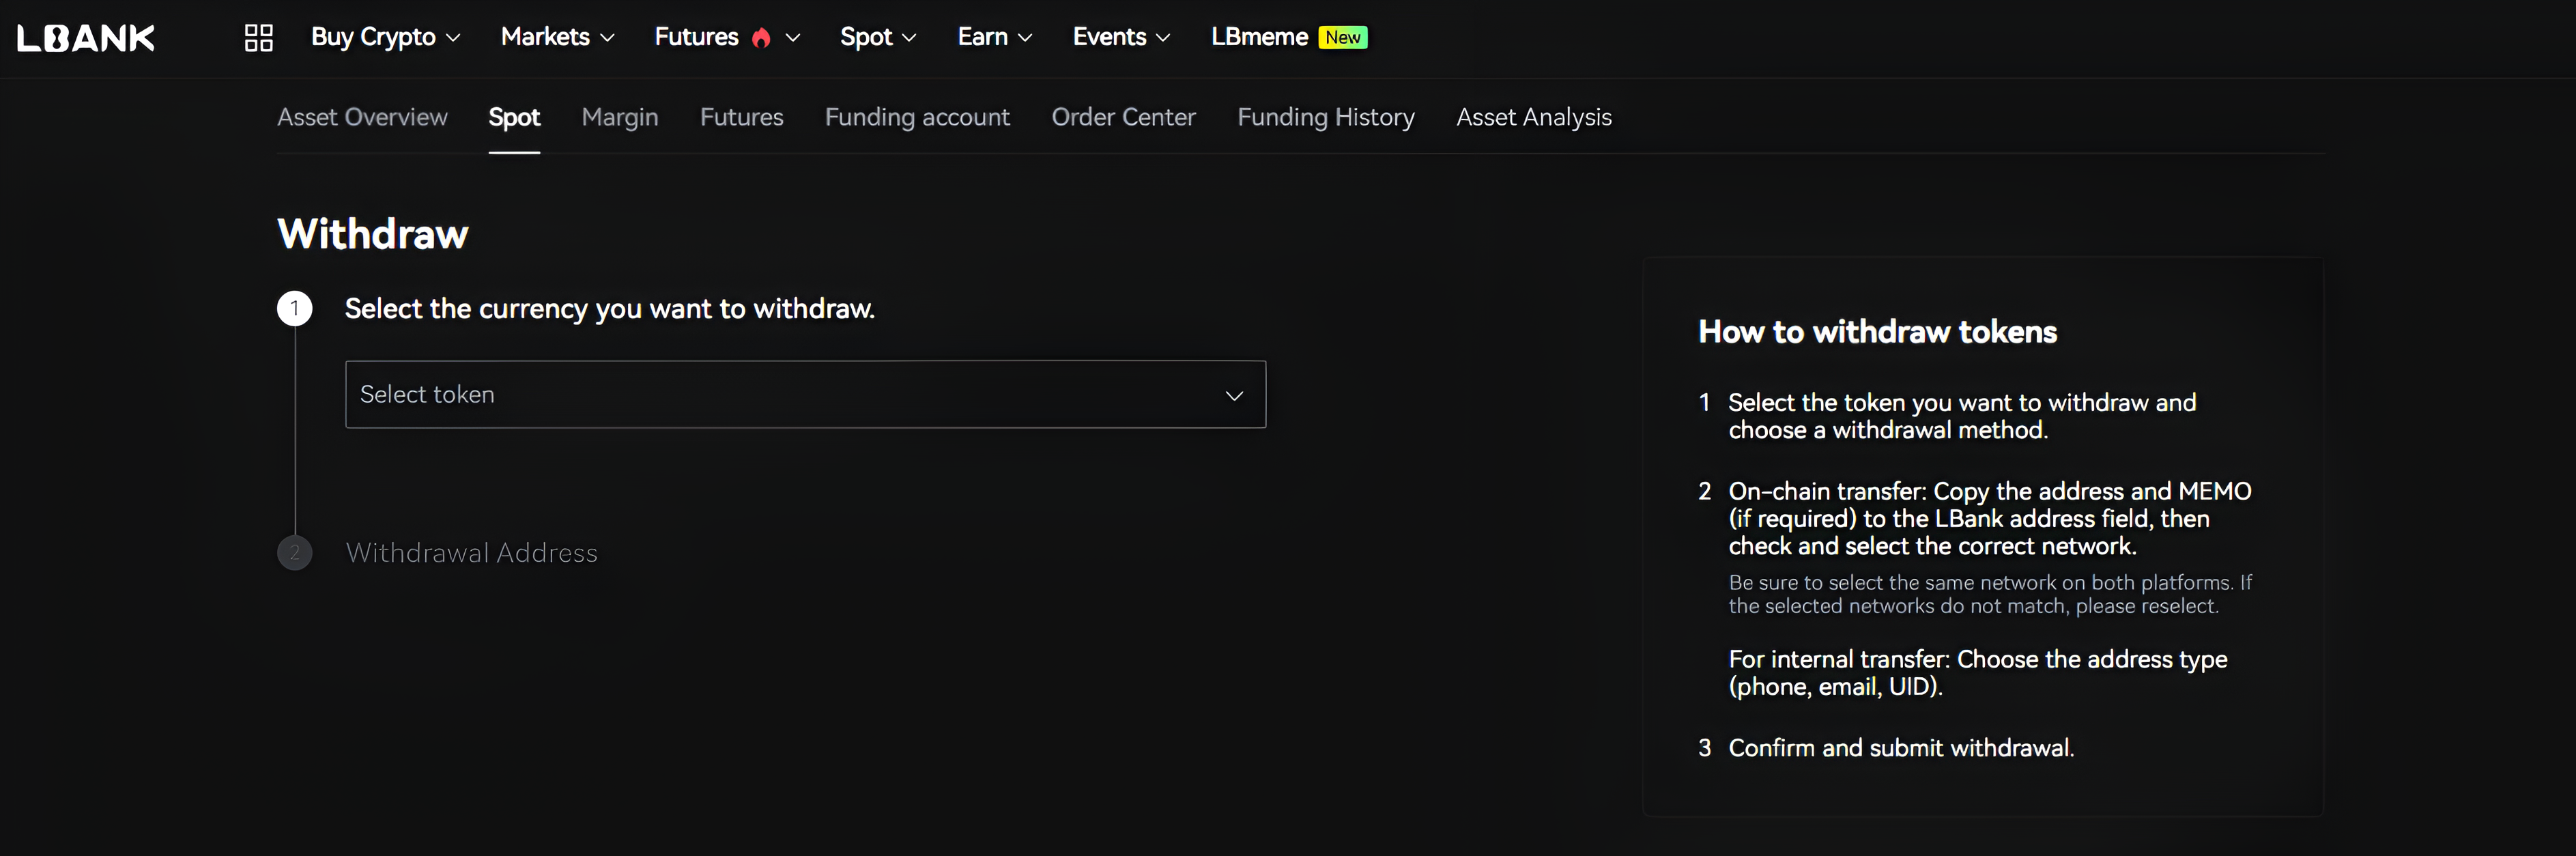Open the Select token dropdown arrow
This screenshot has width=2576, height=856.
[x=1234, y=395]
